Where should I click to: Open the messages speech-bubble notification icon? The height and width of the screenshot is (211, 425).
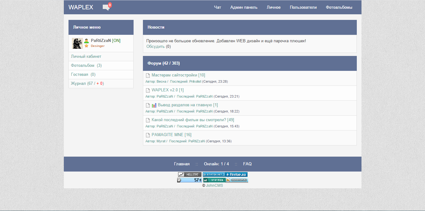[106, 7]
